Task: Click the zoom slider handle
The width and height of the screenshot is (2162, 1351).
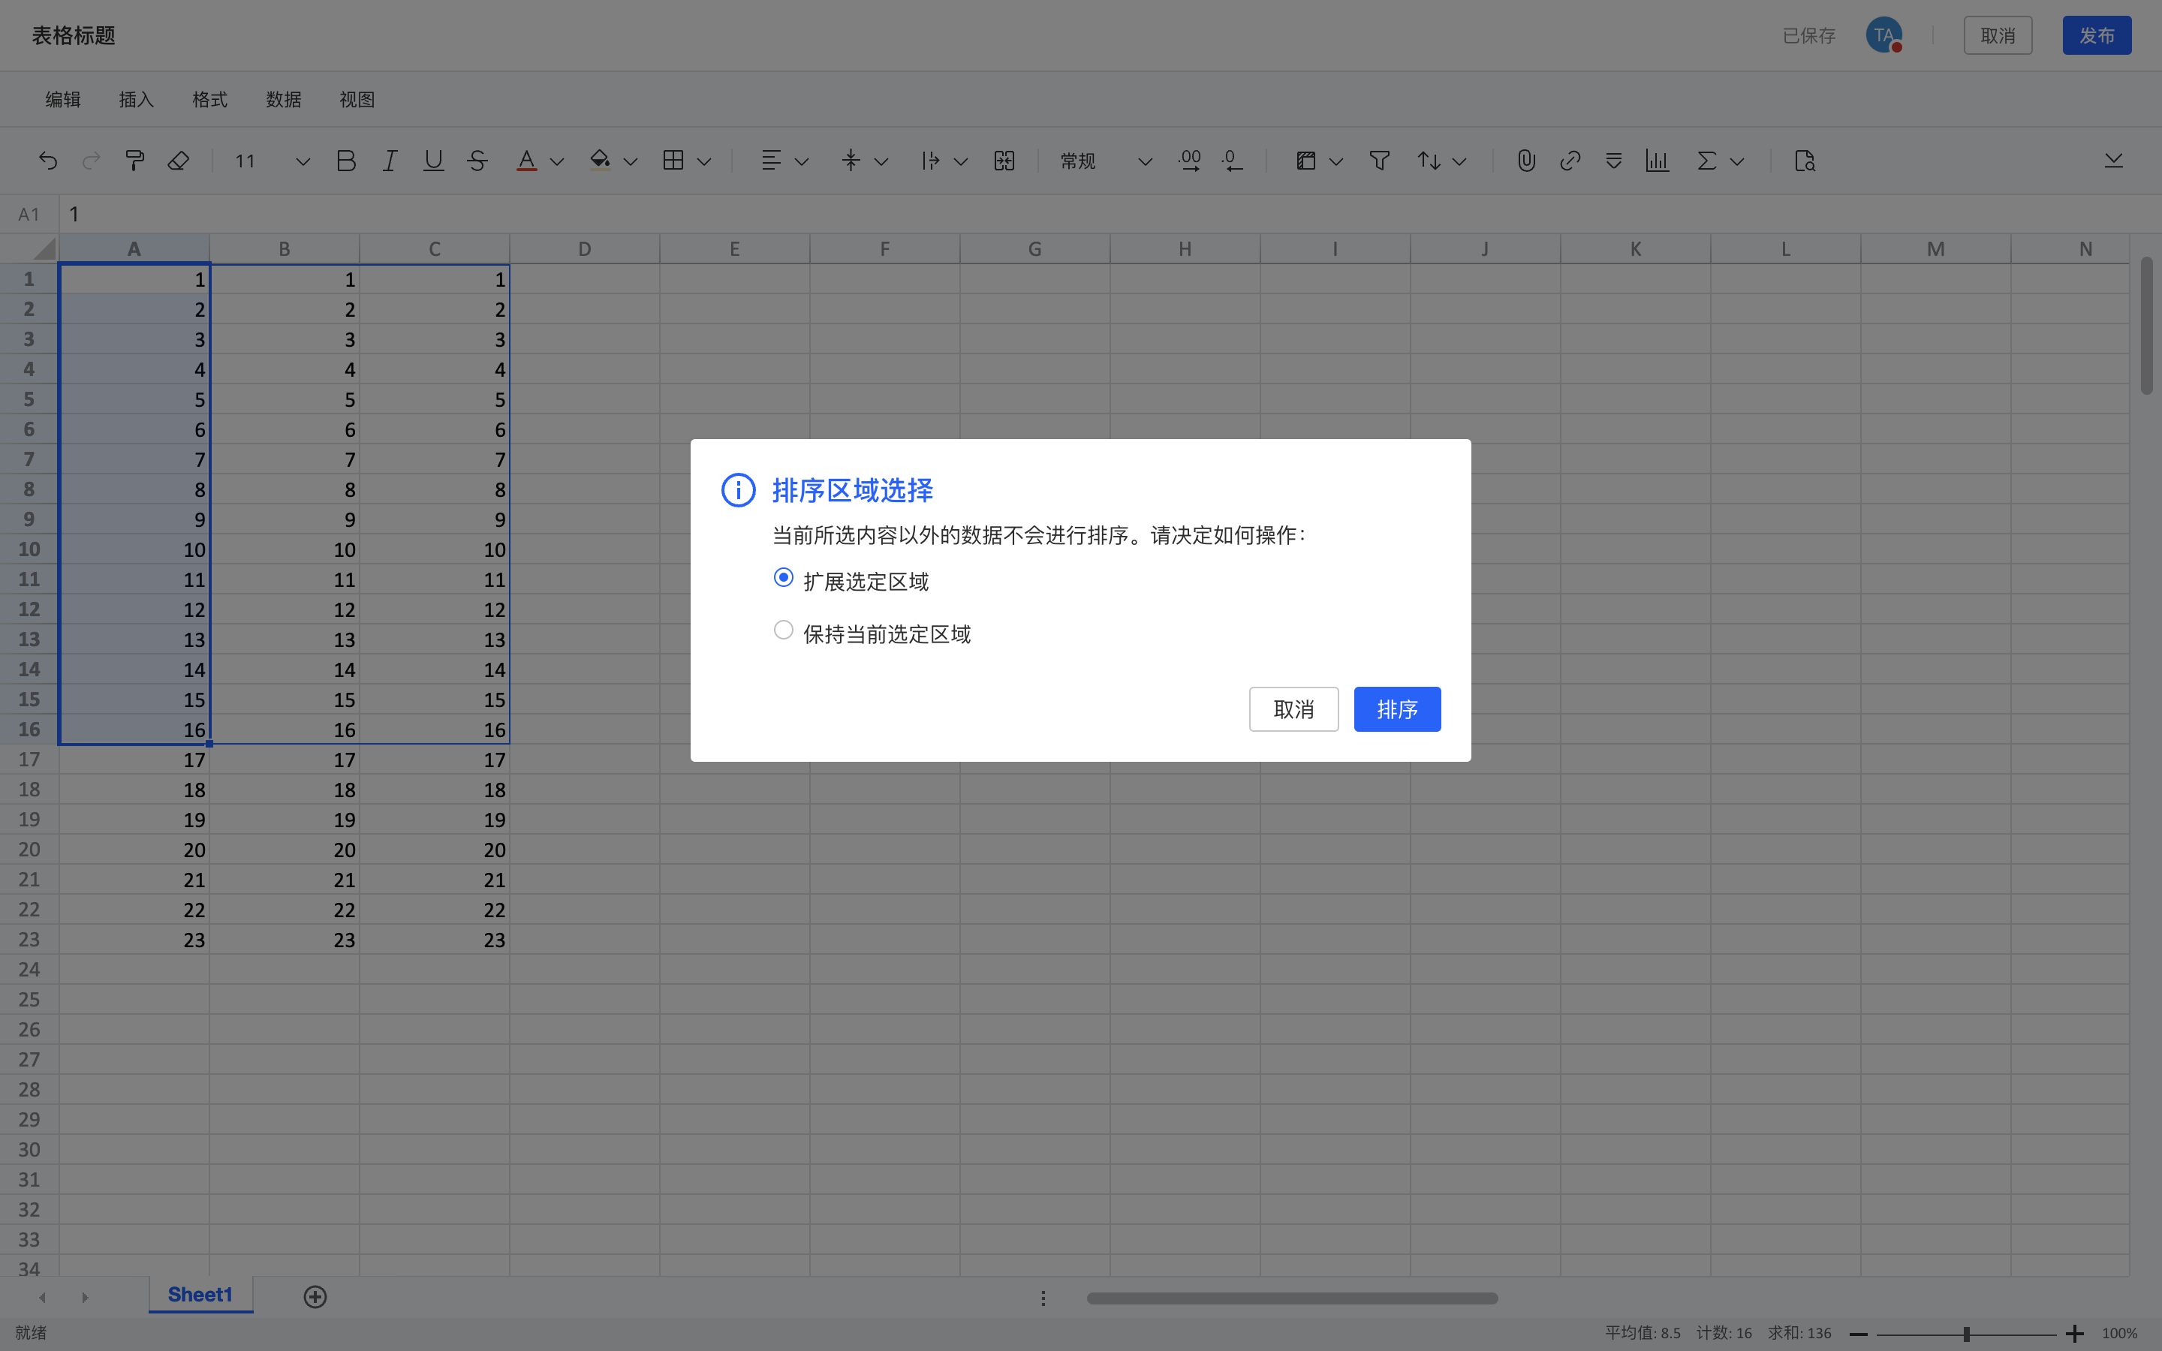Action: pos(1966,1334)
